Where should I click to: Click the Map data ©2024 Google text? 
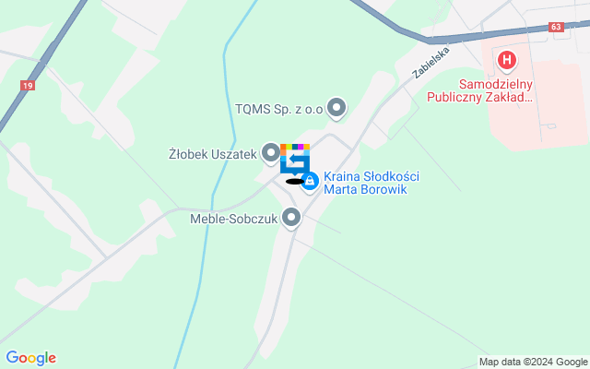click(x=533, y=363)
